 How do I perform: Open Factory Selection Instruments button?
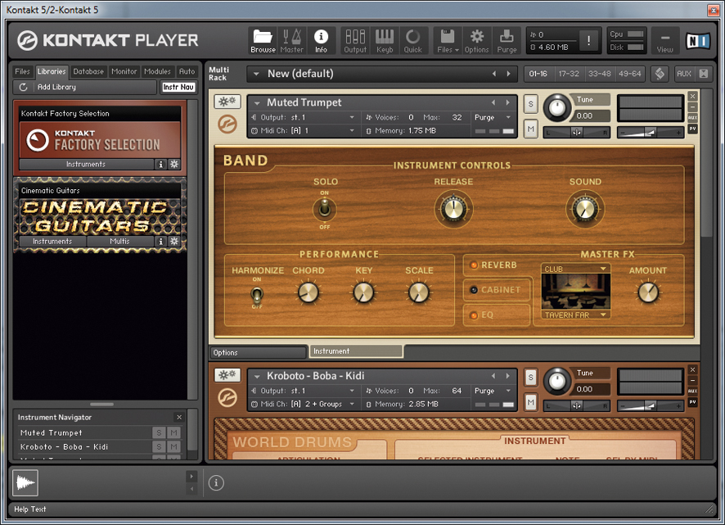click(86, 164)
